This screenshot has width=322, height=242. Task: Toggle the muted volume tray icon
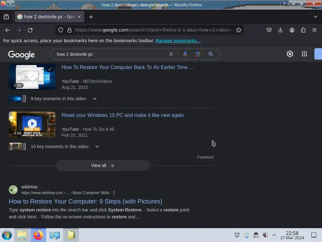(x=265, y=235)
